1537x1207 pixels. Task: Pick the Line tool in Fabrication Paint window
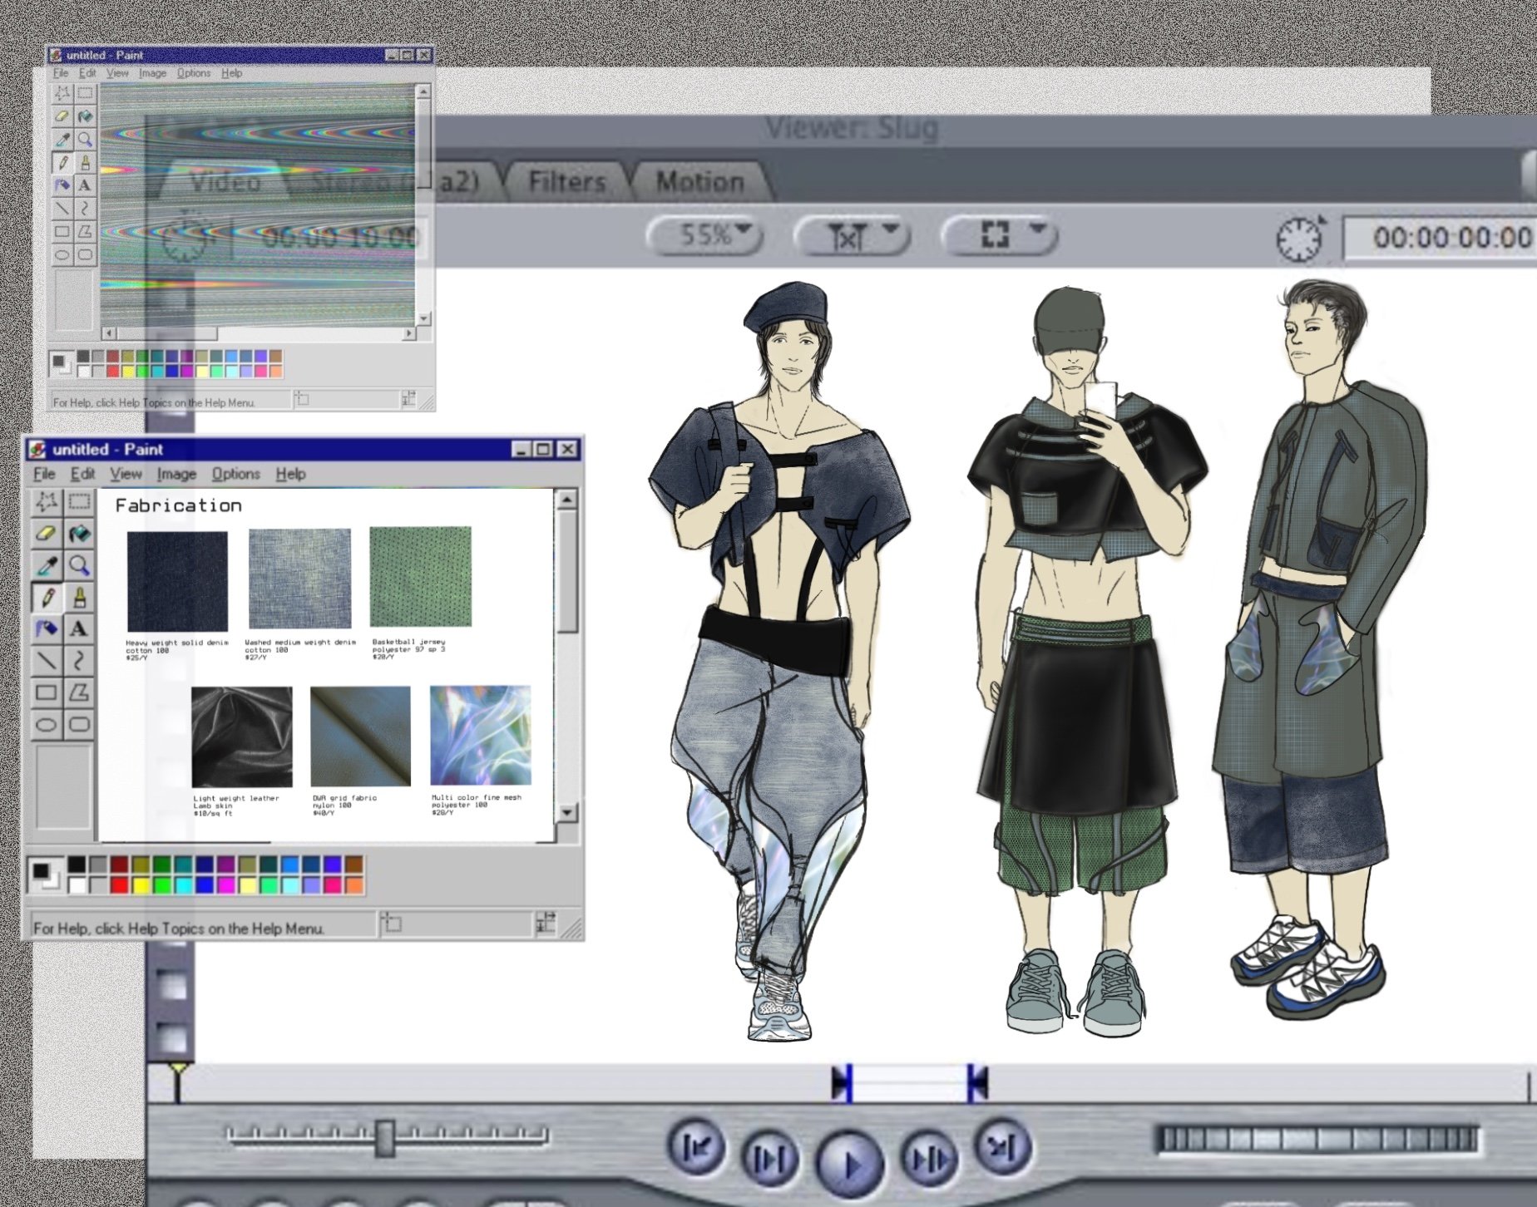(x=47, y=661)
